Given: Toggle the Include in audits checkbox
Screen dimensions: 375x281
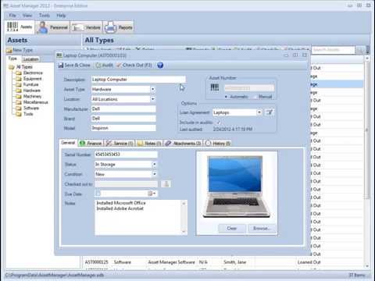Looking at the screenshot, I should 219,122.
